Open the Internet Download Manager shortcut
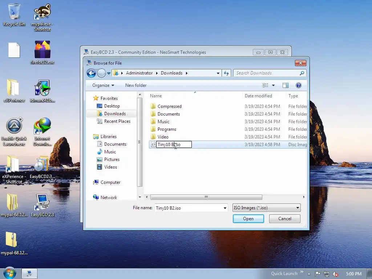 click(42, 132)
